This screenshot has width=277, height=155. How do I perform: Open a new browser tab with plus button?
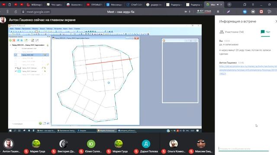(x=229, y=5)
